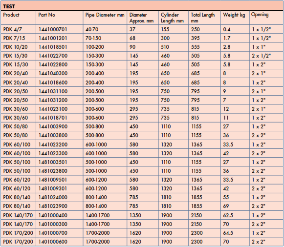This screenshot has width=284, height=247.
Task: Select part number 1441001201
Action: pos(53,38)
